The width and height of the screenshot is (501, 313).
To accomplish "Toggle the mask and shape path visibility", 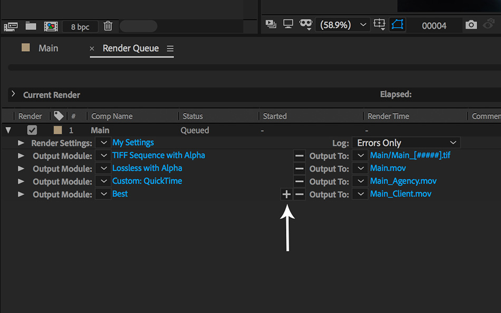I will click(397, 25).
